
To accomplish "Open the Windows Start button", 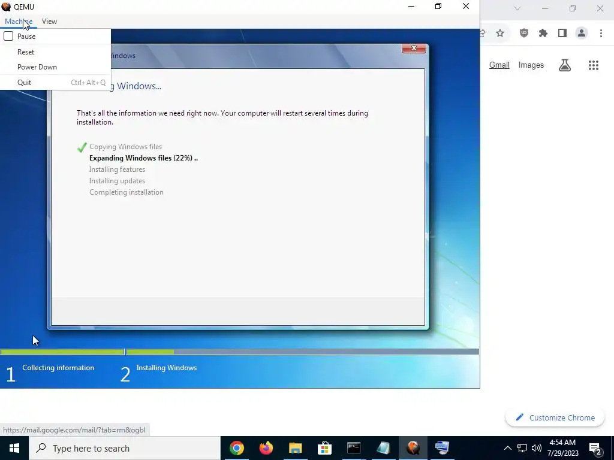I will [14, 448].
